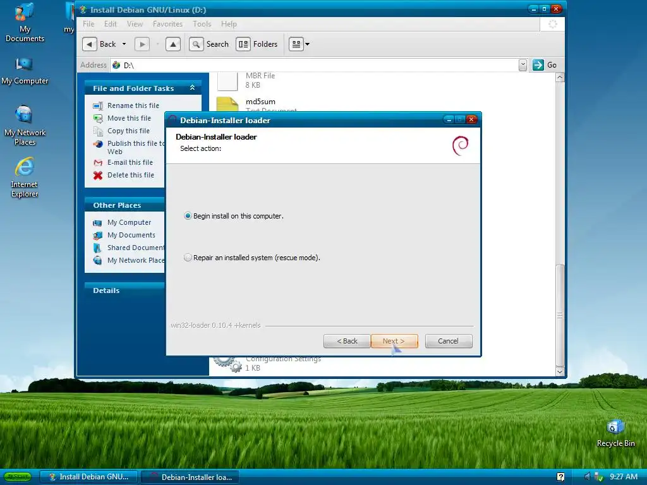
Task: Open the View menu in Explorer
Action: pyautogui.click(x=135, y=24)
